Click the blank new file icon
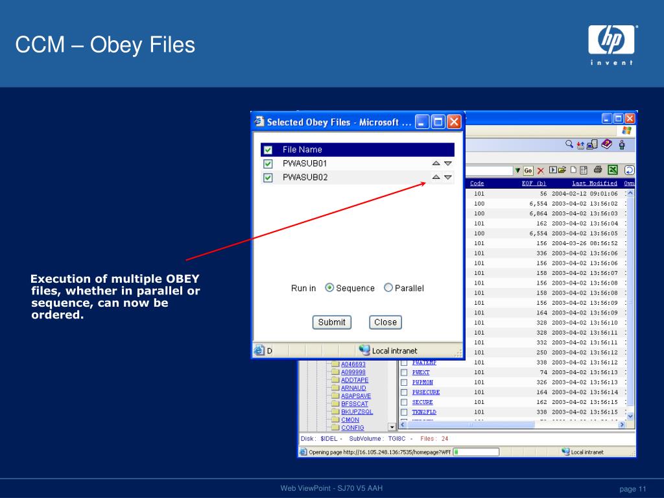Screen dimensions: 664x498 573,170
